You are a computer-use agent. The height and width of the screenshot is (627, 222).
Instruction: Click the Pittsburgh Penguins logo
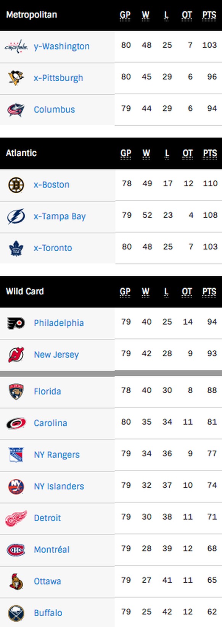16,78
